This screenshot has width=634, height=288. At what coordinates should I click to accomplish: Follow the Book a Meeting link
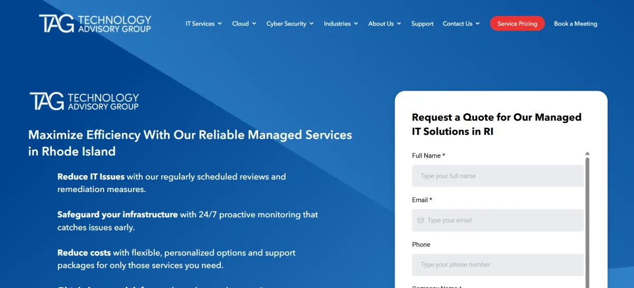(575, 24)
